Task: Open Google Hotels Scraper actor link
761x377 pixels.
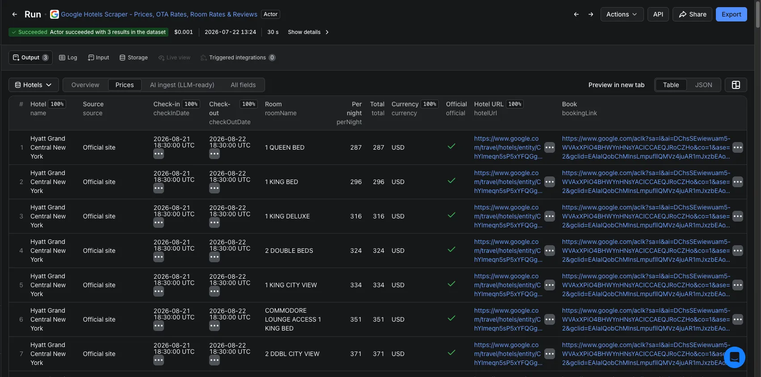Action: [159, 14]
